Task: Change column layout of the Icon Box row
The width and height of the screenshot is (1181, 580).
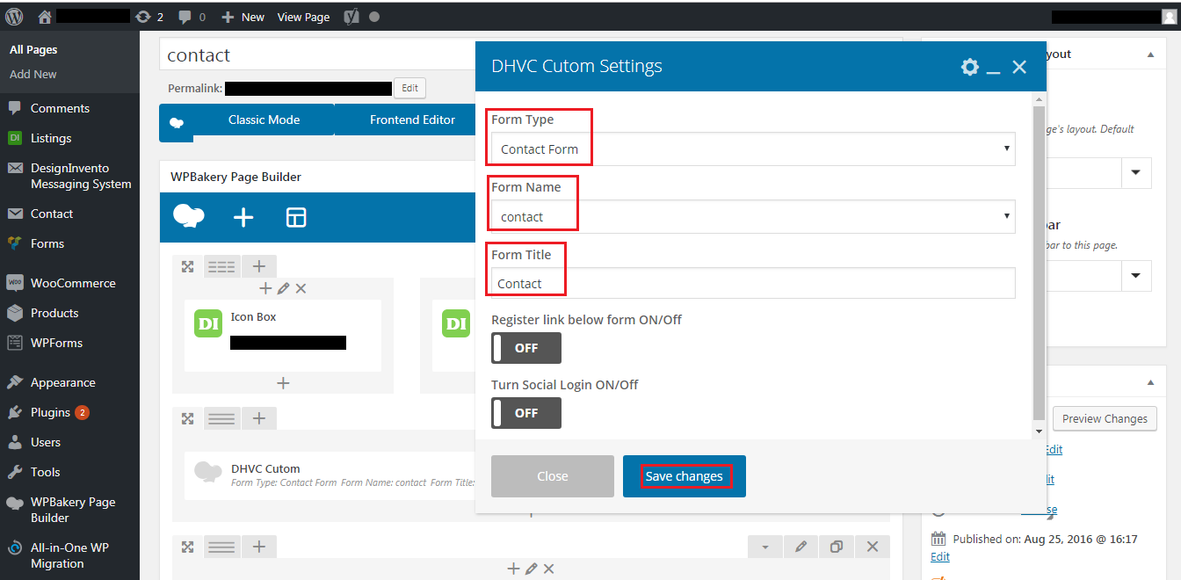Action: (x=221, y=266)
